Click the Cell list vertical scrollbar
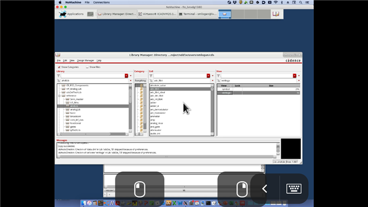This screenshot has width=368, height=207. click(x=212, y=110)
